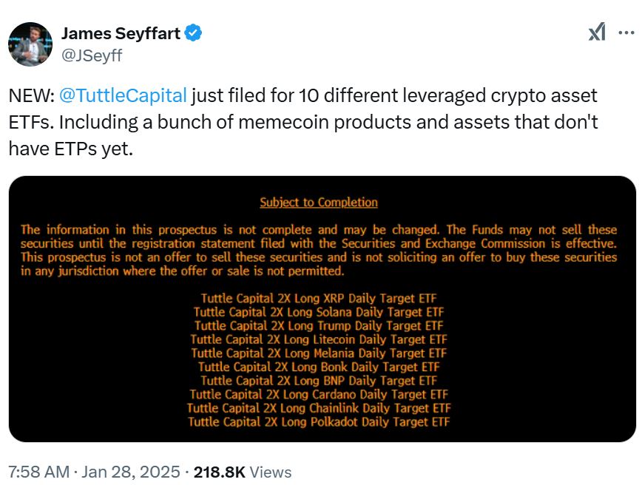This screenshot has width=642, height=485.
Task: Click the Grok xAI icon on the tweet
Action: click(x=598, y=33)
